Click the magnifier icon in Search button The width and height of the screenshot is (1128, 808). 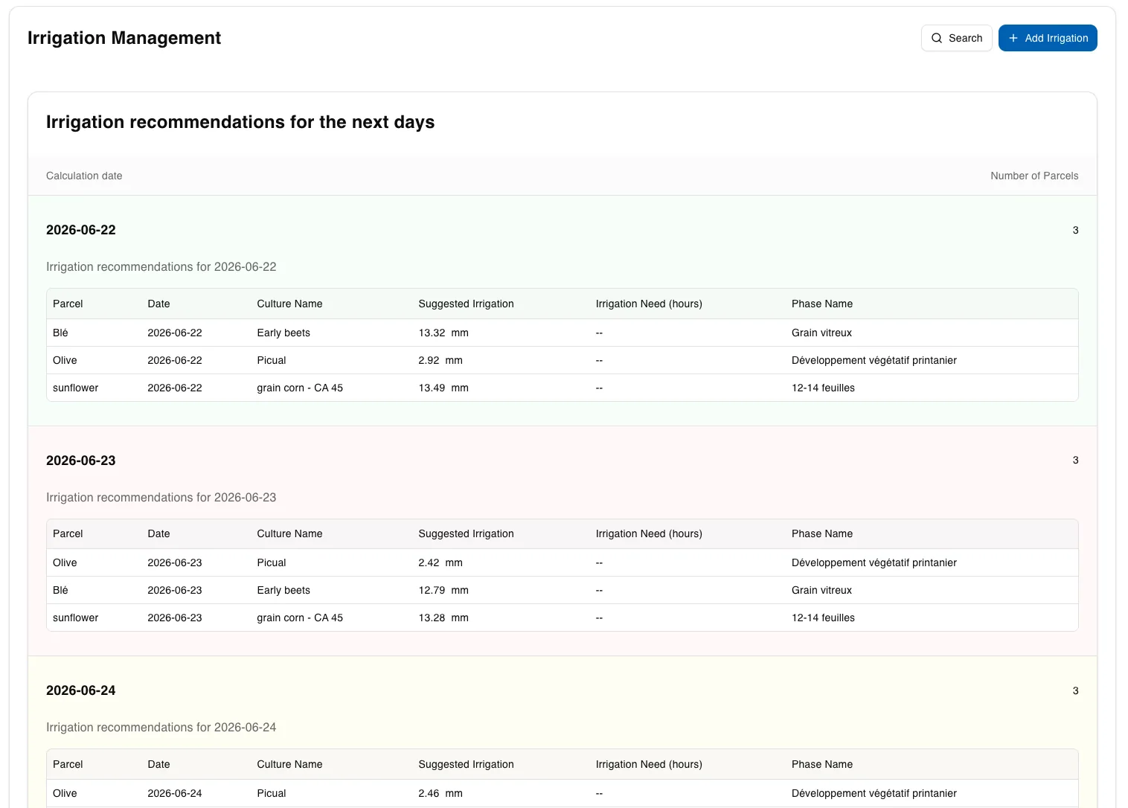tap(937, 38)
